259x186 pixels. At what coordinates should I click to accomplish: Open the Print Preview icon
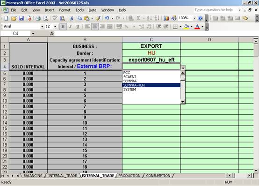(46, 18)
